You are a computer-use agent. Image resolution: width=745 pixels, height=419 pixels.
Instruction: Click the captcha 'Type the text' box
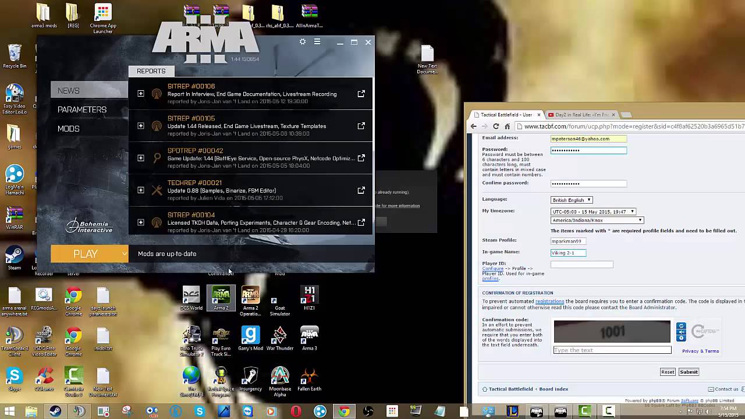coord(612,350)
